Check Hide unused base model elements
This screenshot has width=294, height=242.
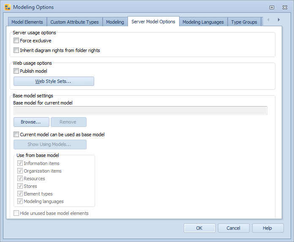(16, 213)
